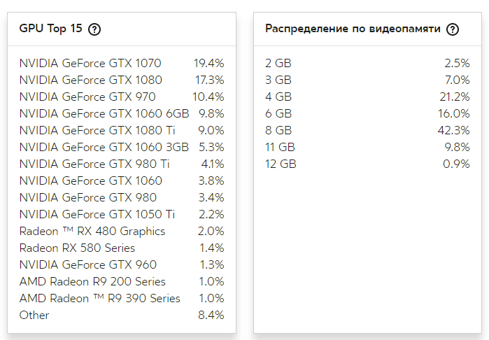Click the help icon beside Распределение по видеопамяти
The width and height of the screenshot is (489, 340).
tap(453, 29)
